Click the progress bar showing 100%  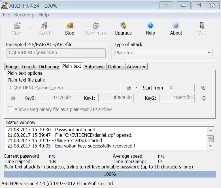tap(110, 174)
